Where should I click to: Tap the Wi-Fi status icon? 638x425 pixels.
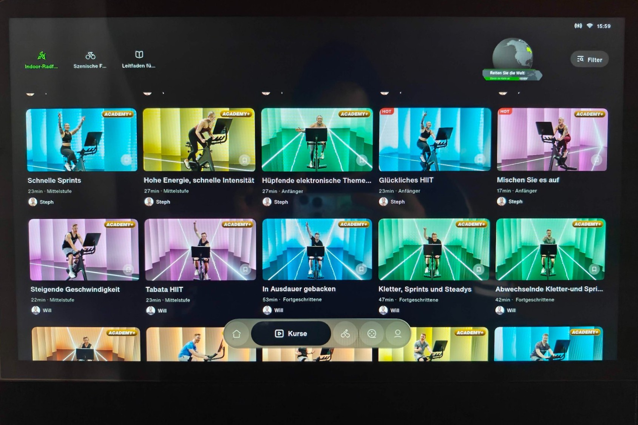[590, 26]
